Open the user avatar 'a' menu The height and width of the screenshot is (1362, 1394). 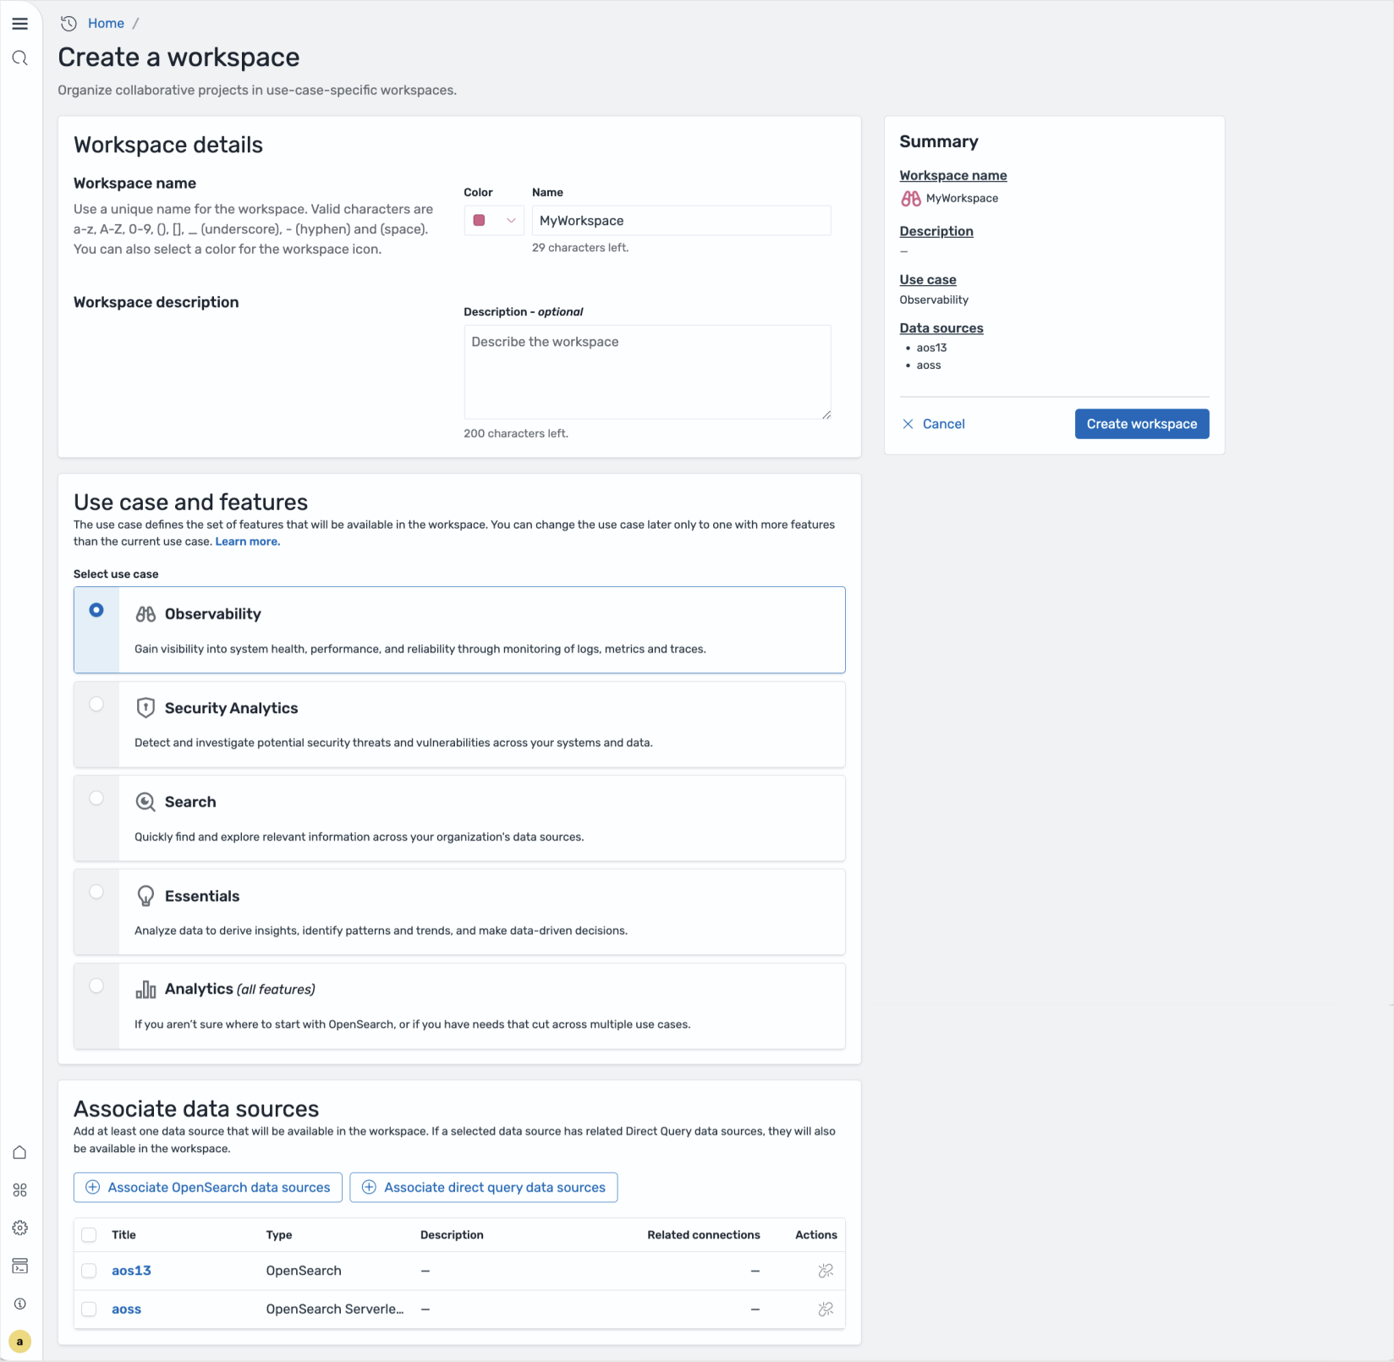[x=20, y=1342]
